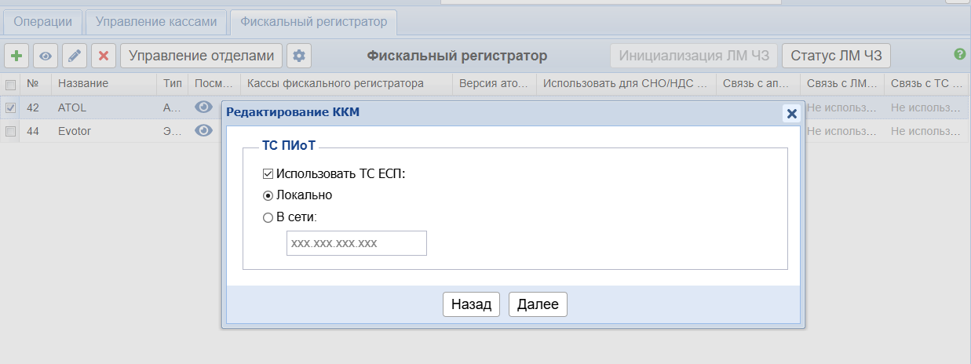
Task: View the Evotor row eye icon
Action: 204,131
